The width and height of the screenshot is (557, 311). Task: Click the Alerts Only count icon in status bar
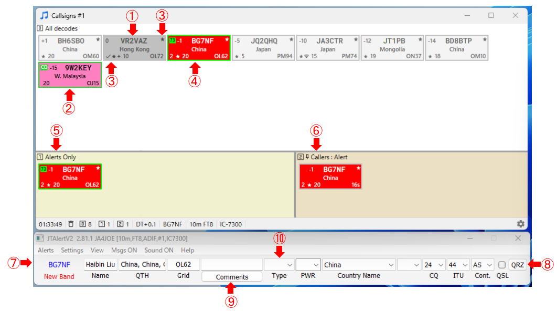point(102,224)
